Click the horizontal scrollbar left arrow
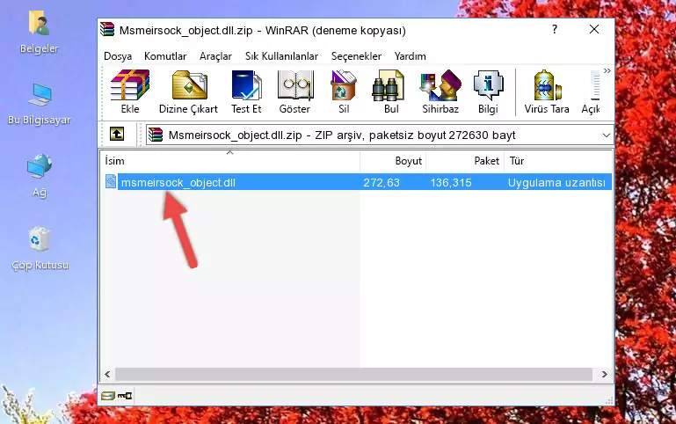This screenshot has height=424, width=676. click(x=108, y=375)
